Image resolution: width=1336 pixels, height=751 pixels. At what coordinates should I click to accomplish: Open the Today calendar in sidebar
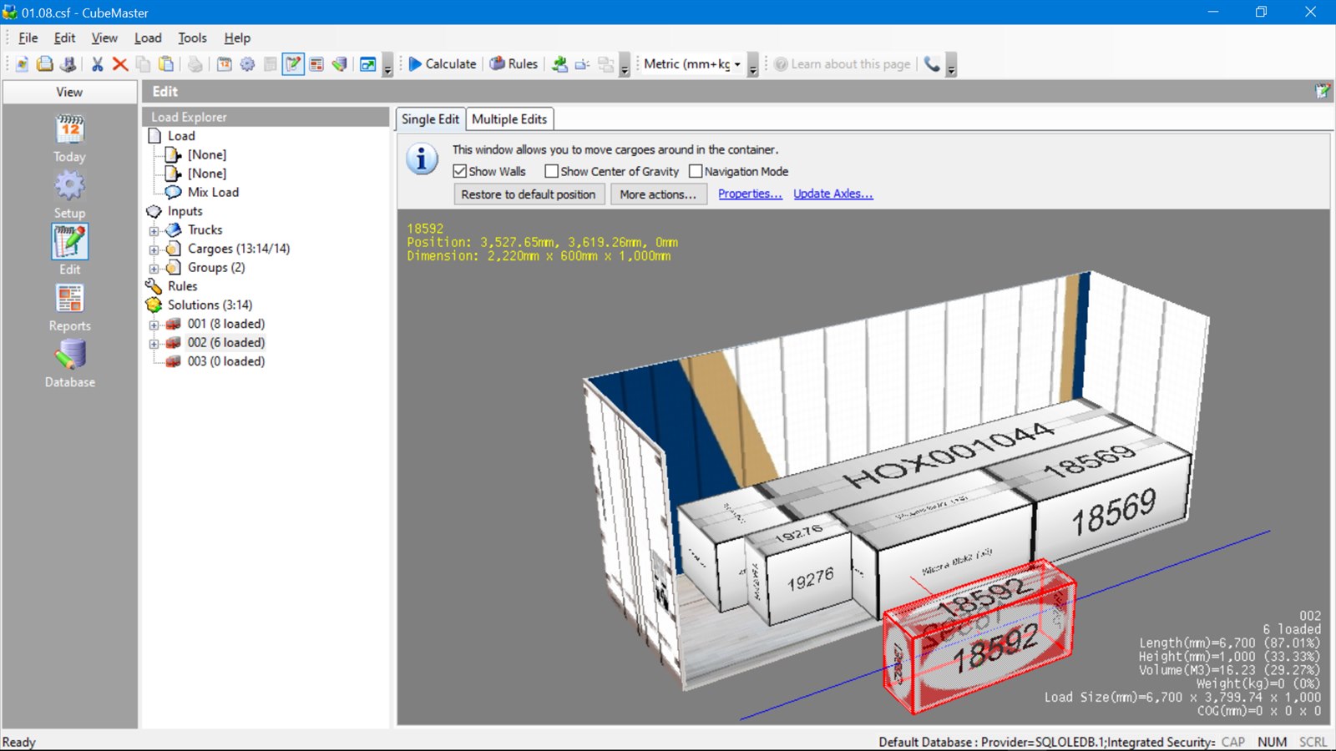pos(70,139)
